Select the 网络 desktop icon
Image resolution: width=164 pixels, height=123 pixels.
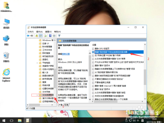coord(6,40)
